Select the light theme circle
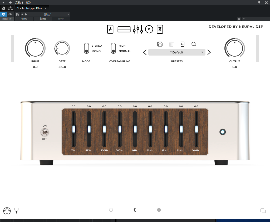Viewport: 270px width, 222px height. [111, 210]
